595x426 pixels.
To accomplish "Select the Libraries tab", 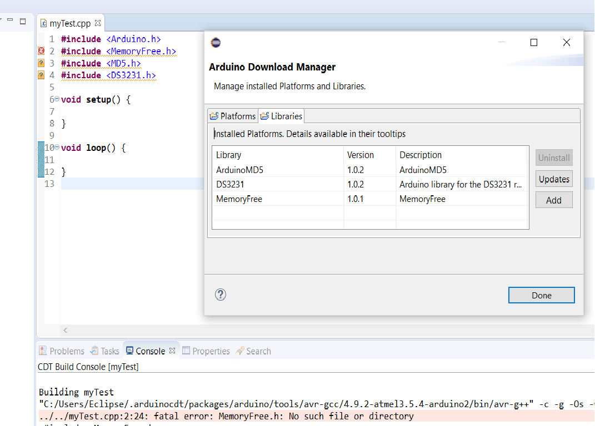I will point(281,116).
